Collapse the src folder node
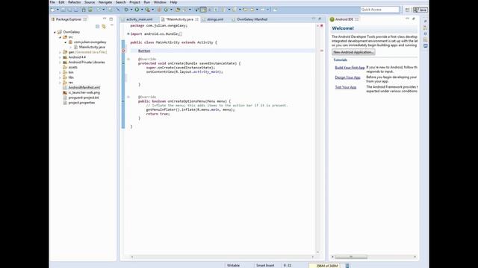Image resolution: width=478 pixels, height=268 pixels. coord(60,37)
